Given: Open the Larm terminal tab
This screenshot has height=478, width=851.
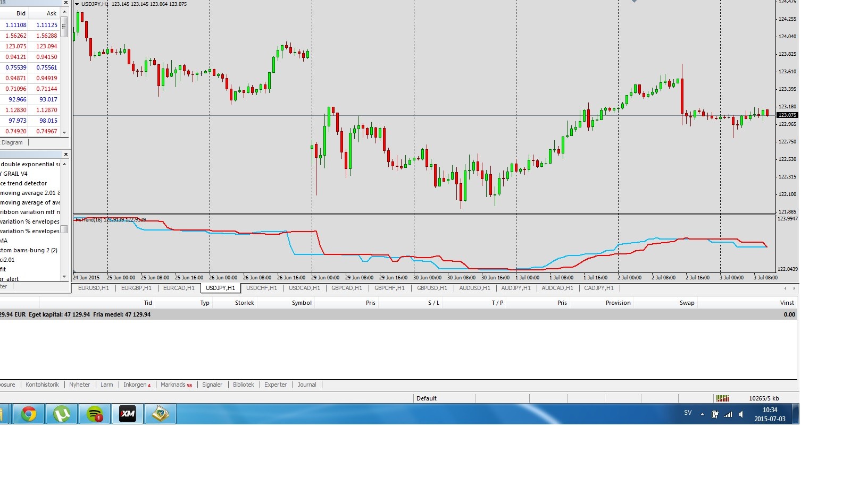Looking at the screenshot, I should 107,385.
